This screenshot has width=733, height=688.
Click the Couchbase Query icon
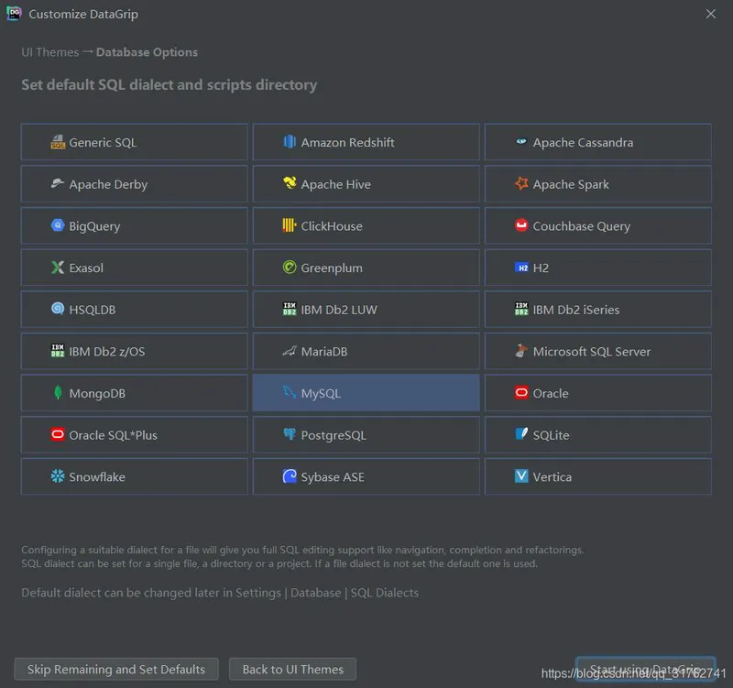(x=521, y=225)
